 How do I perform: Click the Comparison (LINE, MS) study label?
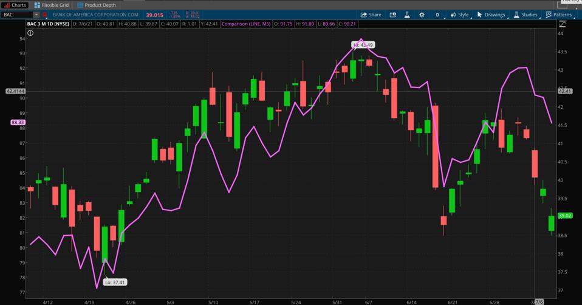[x=246, y=24]
